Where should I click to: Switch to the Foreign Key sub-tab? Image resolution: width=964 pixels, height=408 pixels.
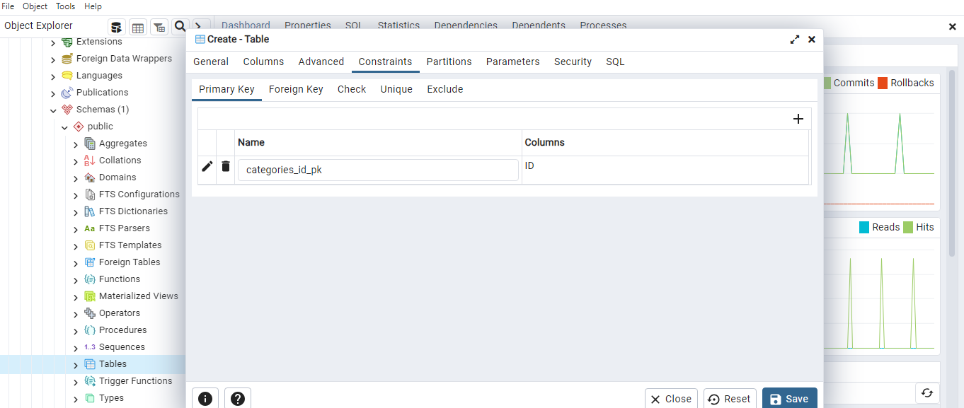(296, 89)
